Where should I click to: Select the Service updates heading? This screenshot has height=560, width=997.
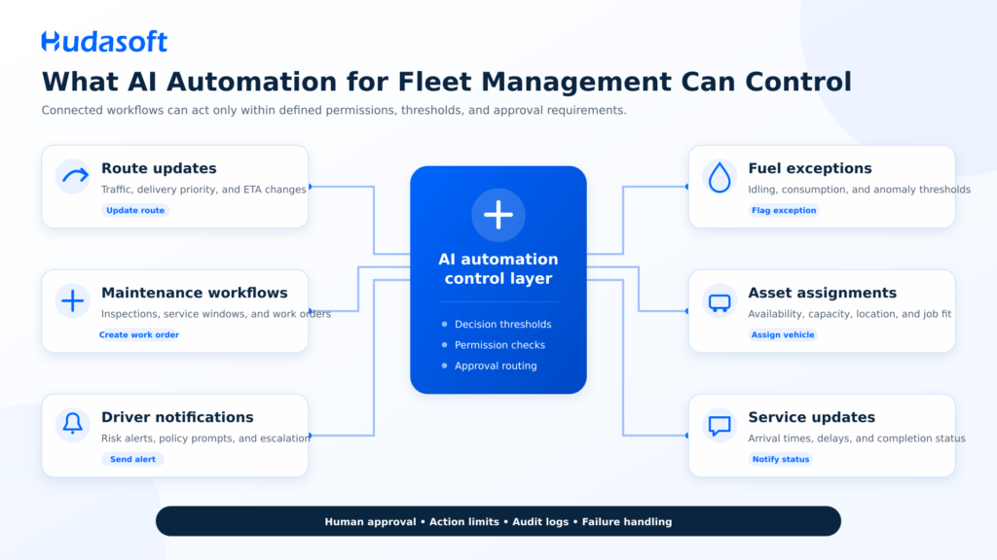coord(811,417)
